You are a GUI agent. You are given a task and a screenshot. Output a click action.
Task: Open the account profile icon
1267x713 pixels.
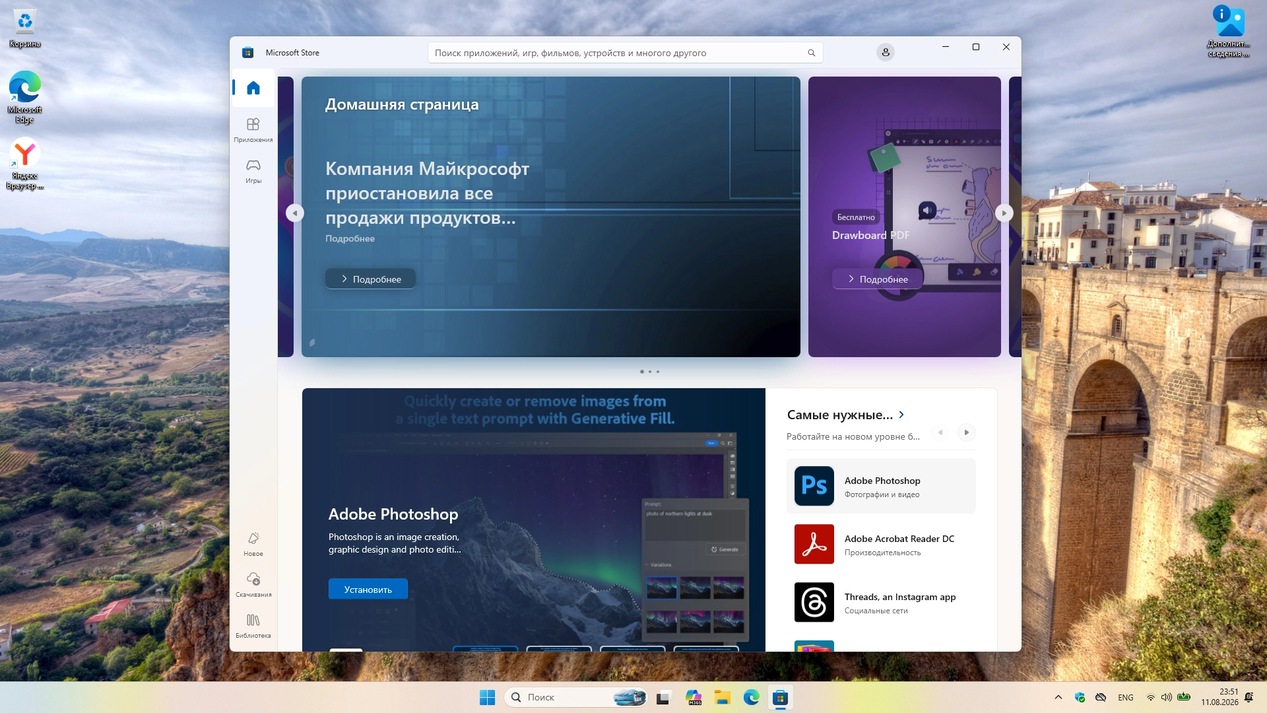[x=886, y=52]
